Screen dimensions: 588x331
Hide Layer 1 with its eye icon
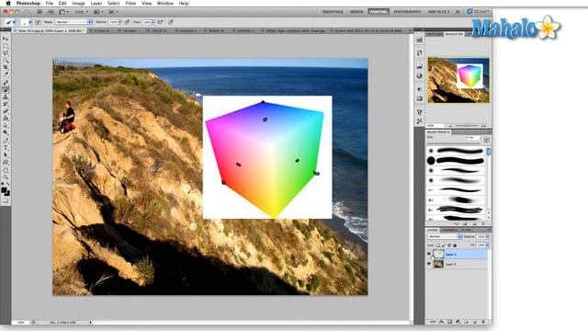coord(429,254)
